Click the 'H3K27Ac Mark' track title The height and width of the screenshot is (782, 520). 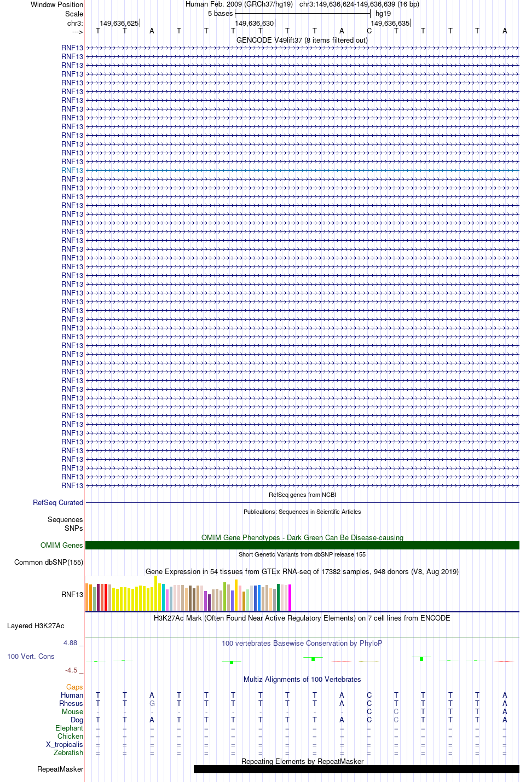tap(302, 618)
